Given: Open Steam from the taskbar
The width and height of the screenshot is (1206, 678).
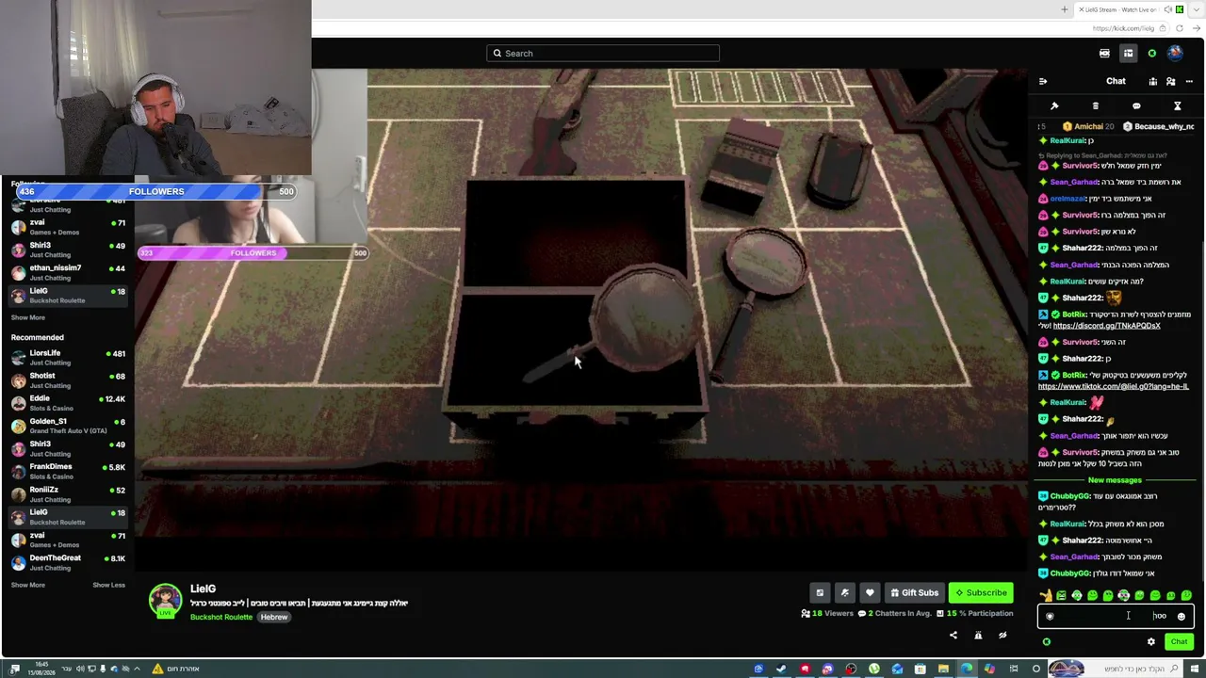Looking at the screenshot, I should pyautogui.click(x=781, y=669).
